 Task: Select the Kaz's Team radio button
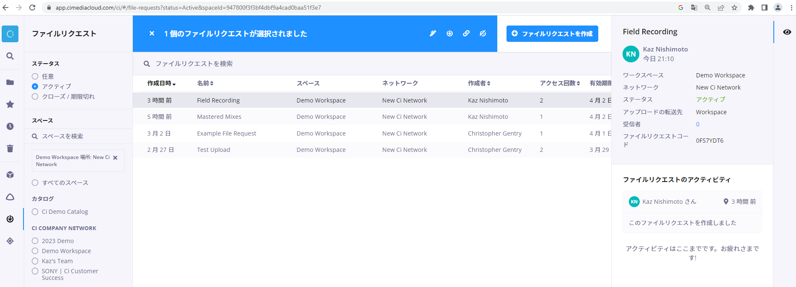click(35, 261)
